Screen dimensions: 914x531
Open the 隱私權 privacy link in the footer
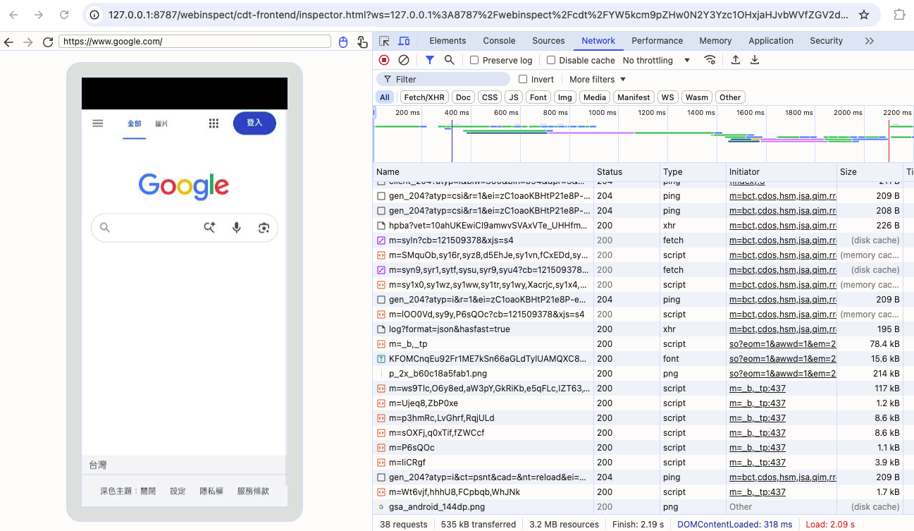pyautogui.click(x=211, y=491)
